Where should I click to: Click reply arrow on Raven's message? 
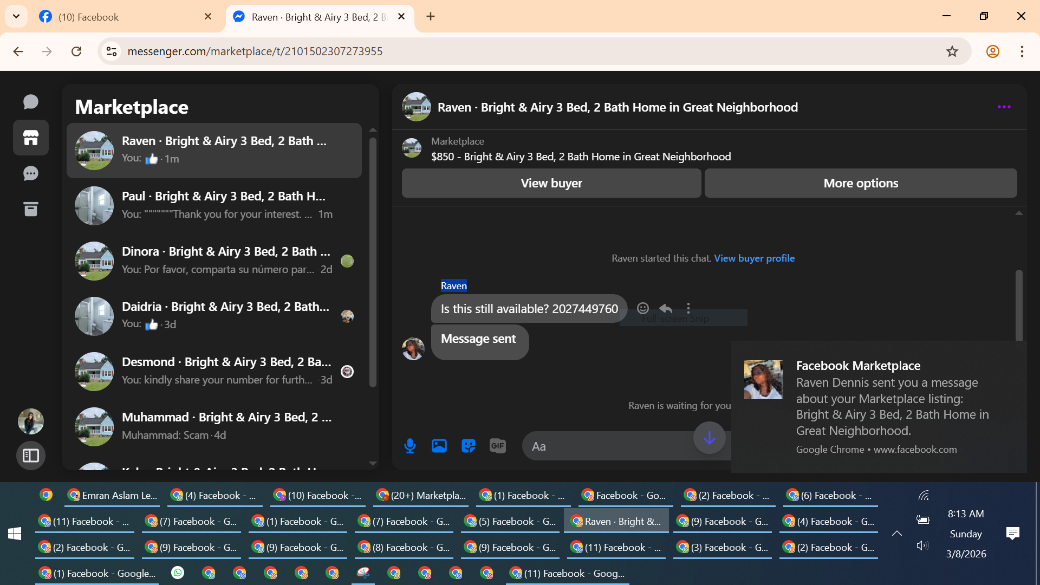point(666,308)
